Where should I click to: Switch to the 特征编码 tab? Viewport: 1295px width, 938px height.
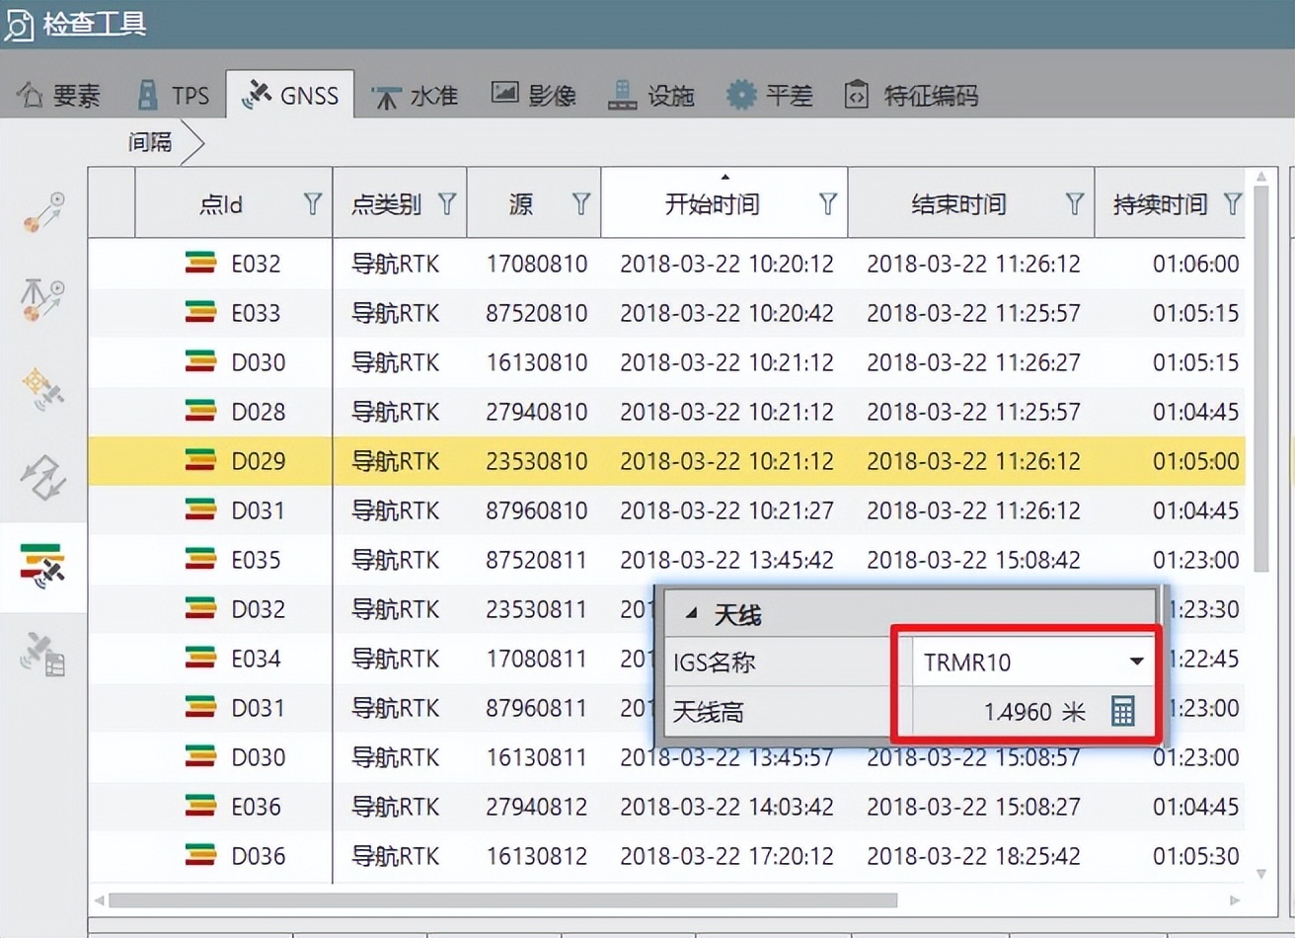click(x=911, y=95)
